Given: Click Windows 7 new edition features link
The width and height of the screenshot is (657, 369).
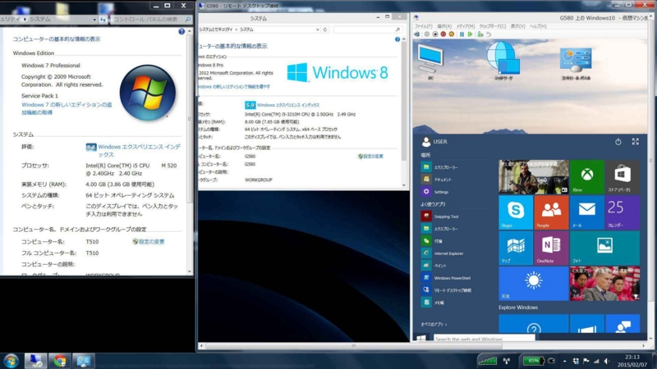Looking at the screenshot, I should 67,108.
